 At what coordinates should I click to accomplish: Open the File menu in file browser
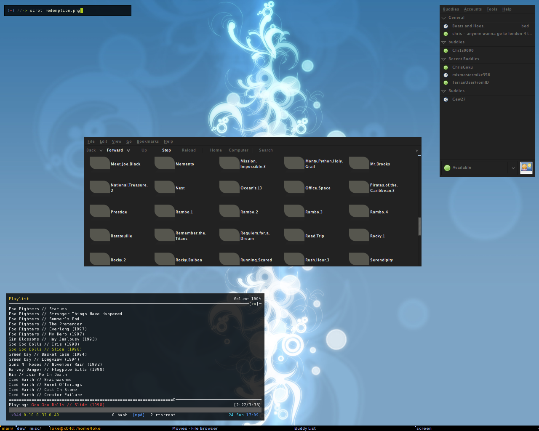pyautogui.click(x=91, y=141)
